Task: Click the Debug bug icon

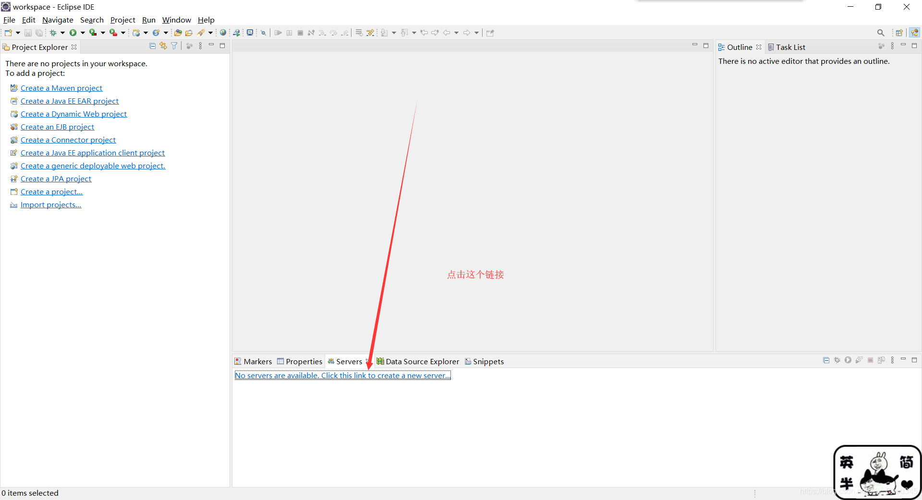Action: pyautogui.click(x=53, y=33)
